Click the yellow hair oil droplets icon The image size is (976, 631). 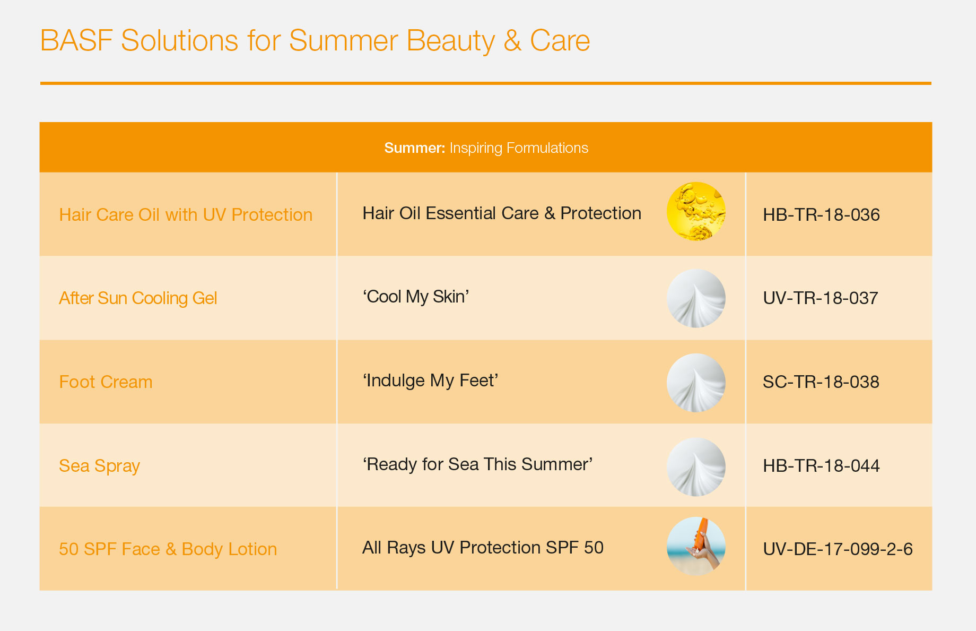pos(696,212)
